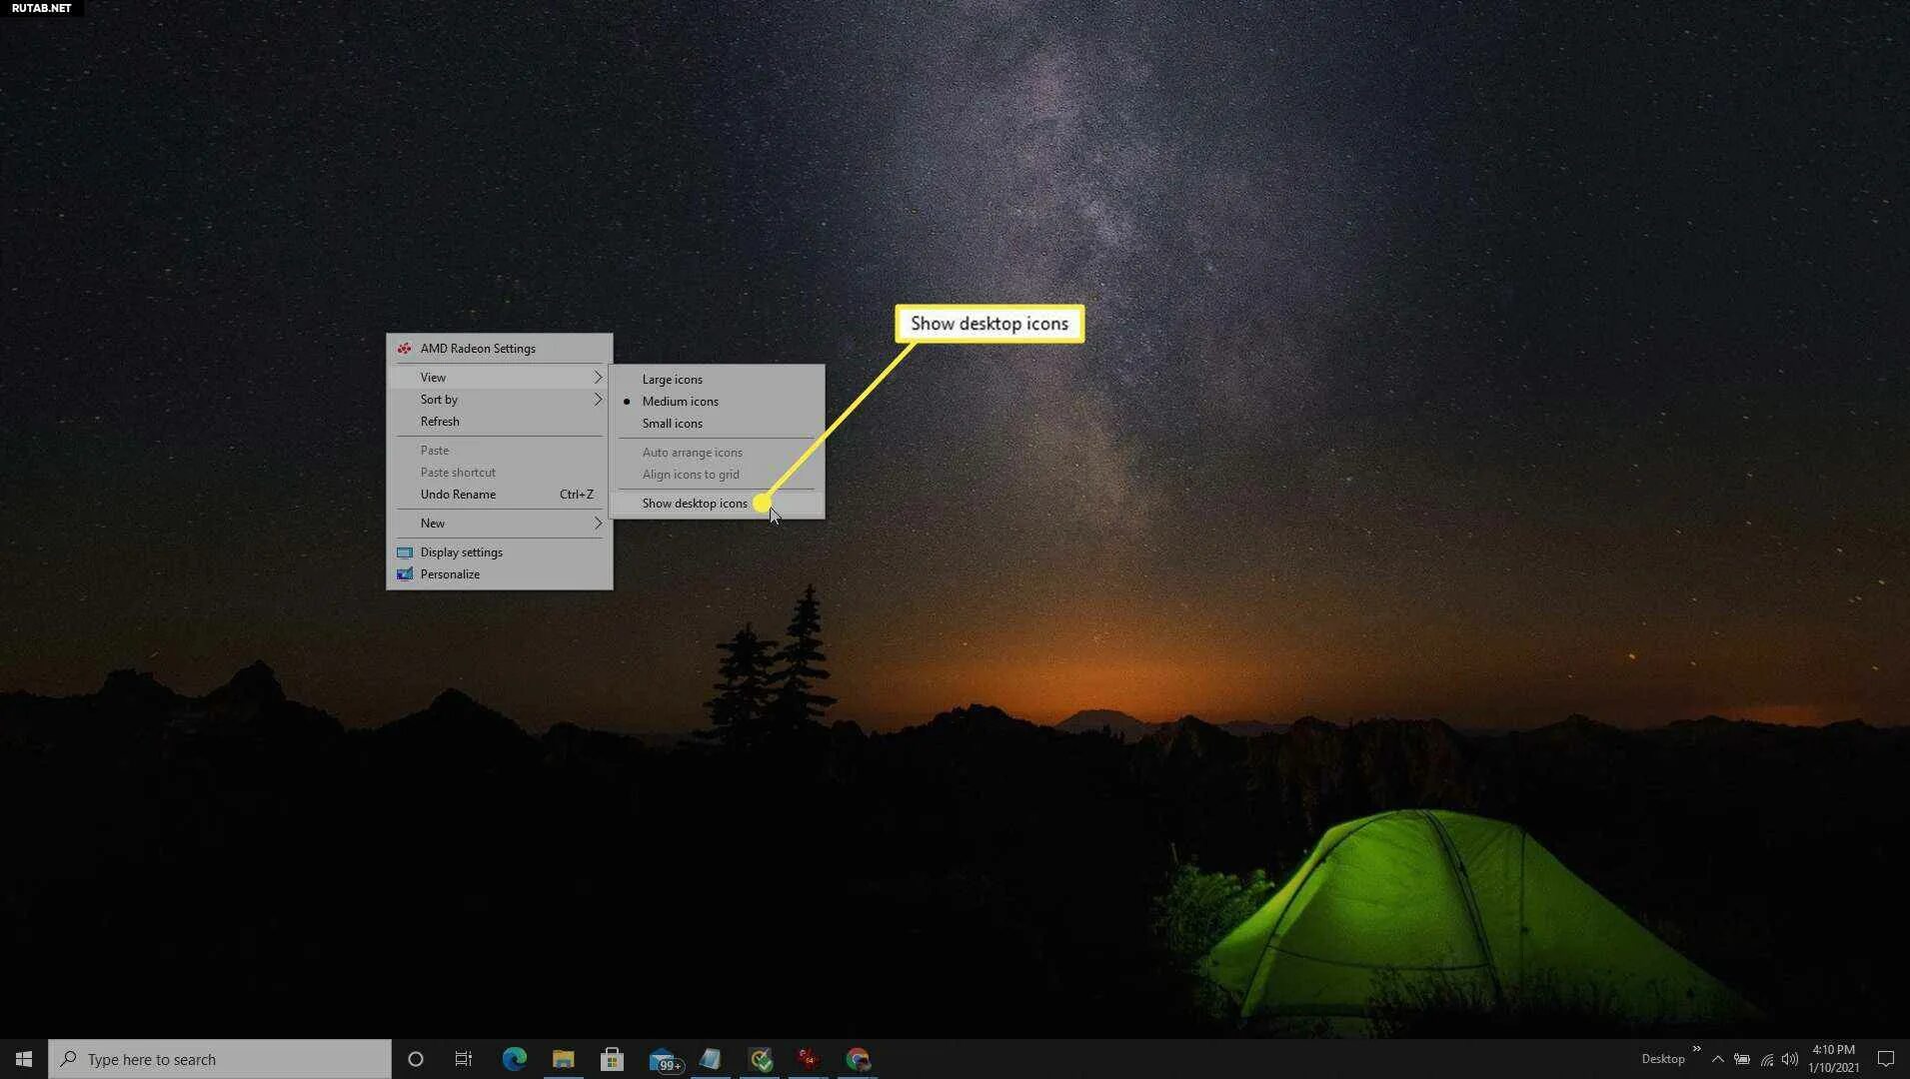Open the clock showing 4:10 PM
Viewport: 1910px width, 1079px height.
click(1834, 1059)
